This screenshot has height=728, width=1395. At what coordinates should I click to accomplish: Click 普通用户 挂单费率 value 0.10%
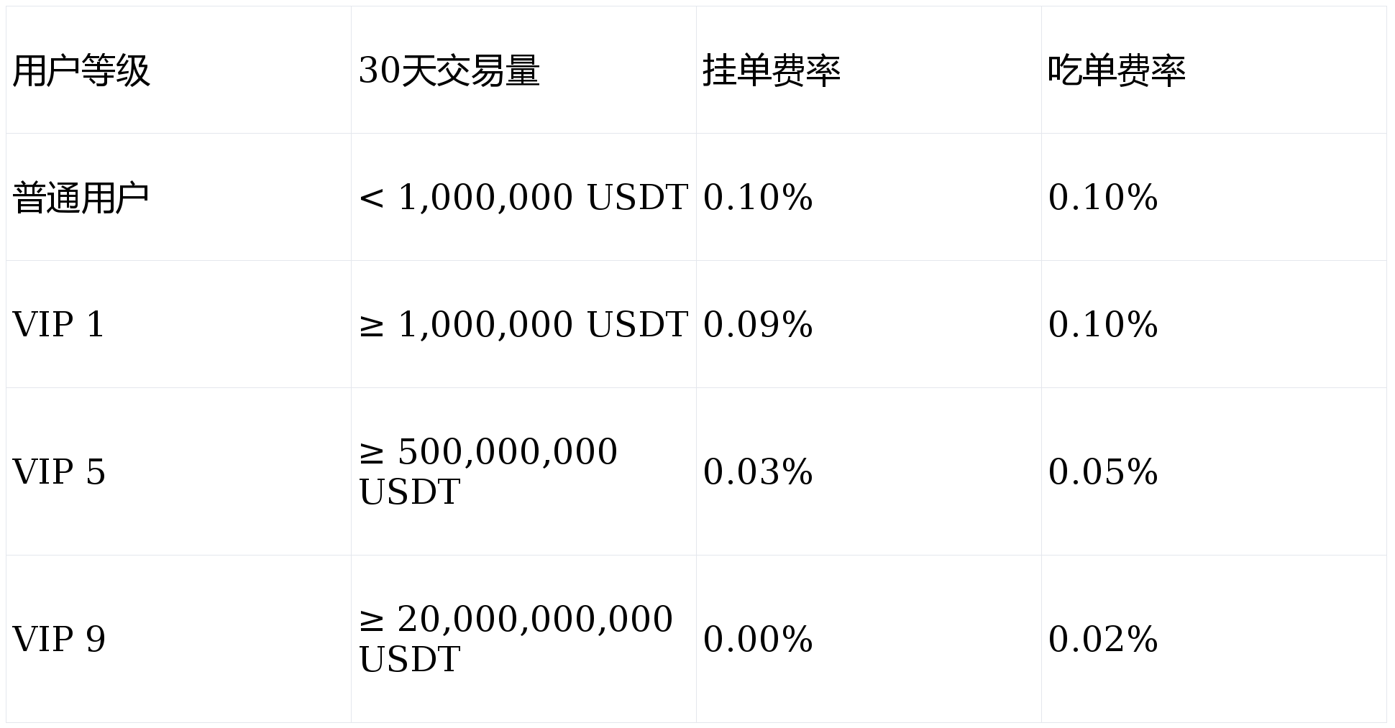tap(758, 198)
